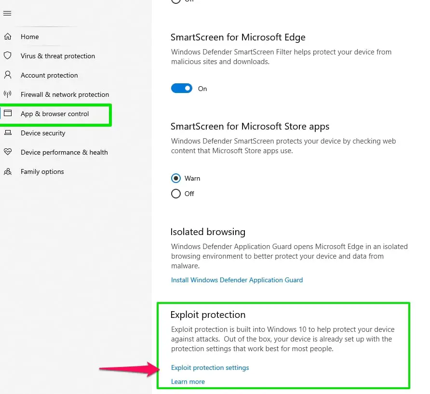Click the SmartScreen for Microsoft Store apps heading

[250, 127]
